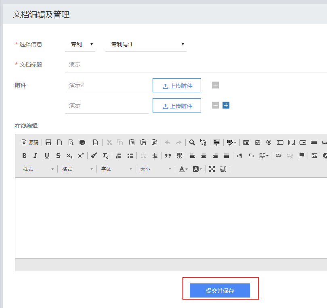Click the Source (源码) button in editor
Screen dimensions: 327x308
[x=30, y=142]
